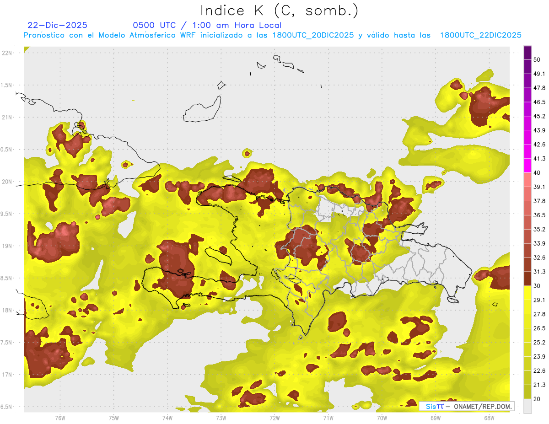Screen dimensions: 549x424
Task: Select the date text '22-Dic-2025'
Action: pyautogui.click(x=58, y=25)
